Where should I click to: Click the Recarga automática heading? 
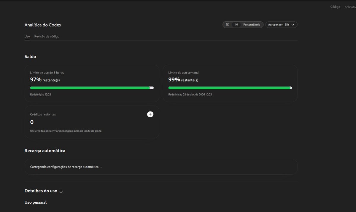click(45, 151)
